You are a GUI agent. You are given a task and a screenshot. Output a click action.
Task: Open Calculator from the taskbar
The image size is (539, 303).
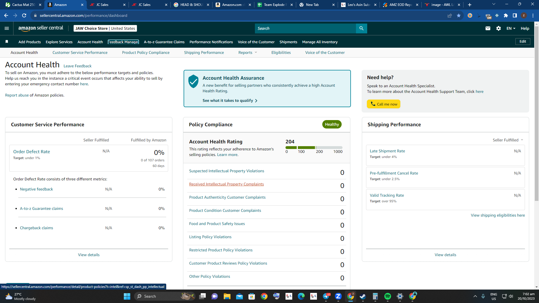375,296
